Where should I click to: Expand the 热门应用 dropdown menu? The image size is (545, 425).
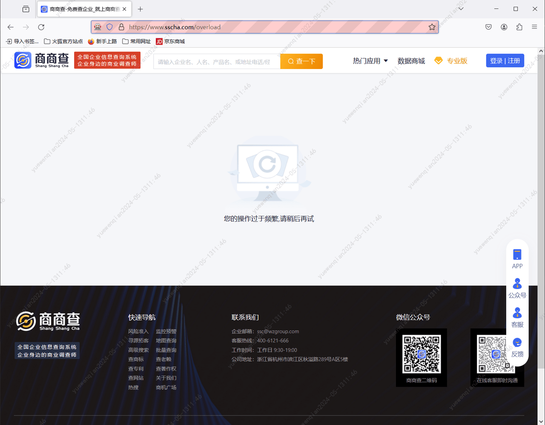370,61
